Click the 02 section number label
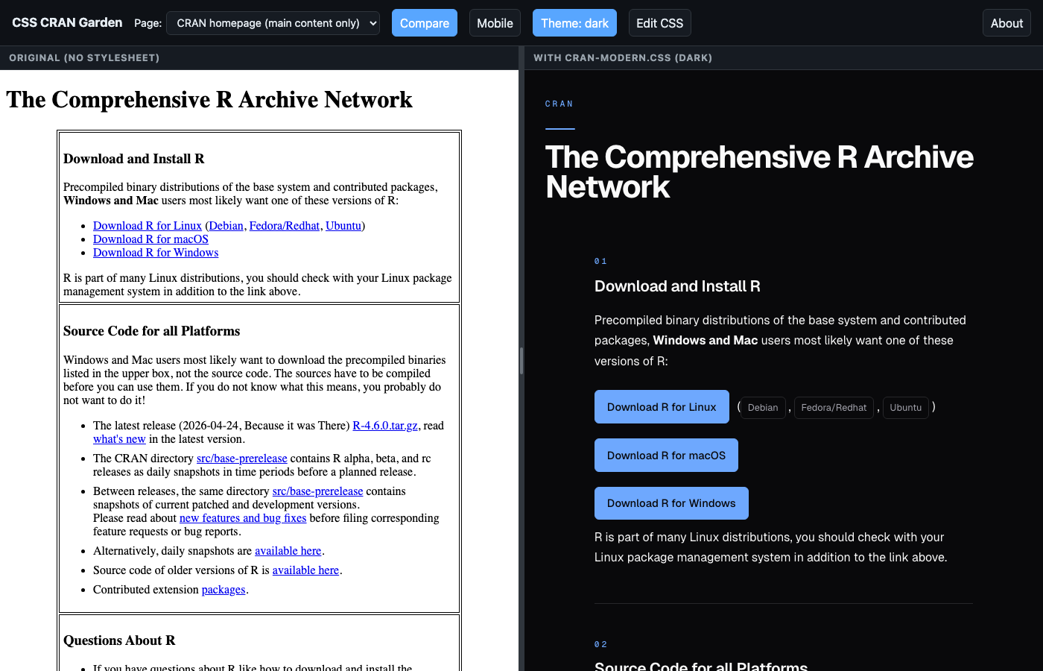Image resolution: width=1043 pixels, height=671 pixels. pyautogui.click(x=600, y=644)
